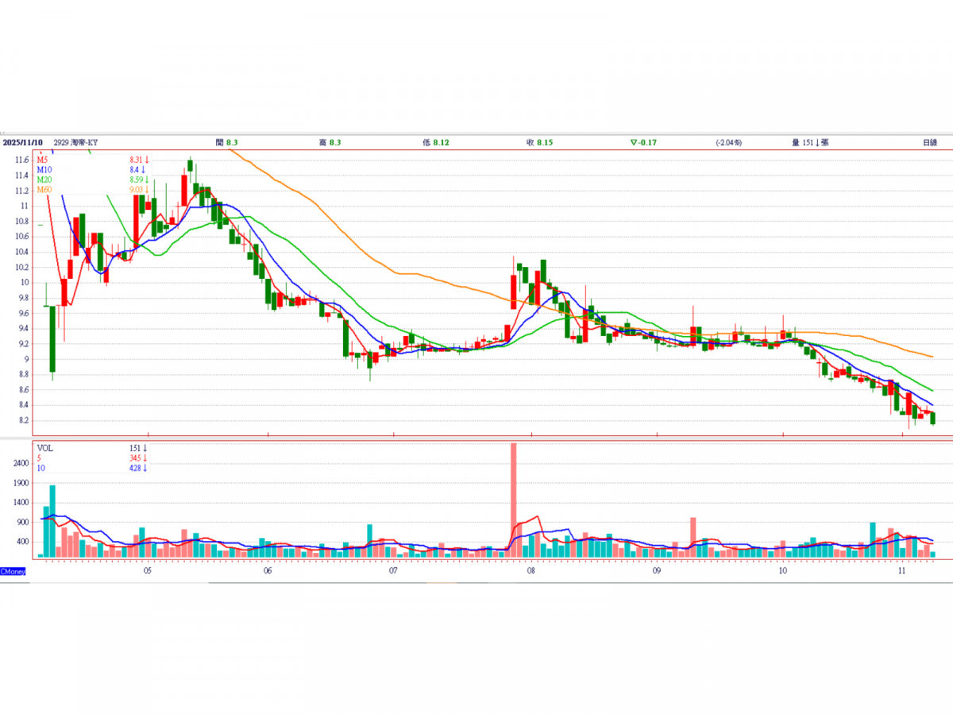Click the 2025/11/10 date label
The height and width of the screenshot is (715, 953).
(x=21, y=142)
